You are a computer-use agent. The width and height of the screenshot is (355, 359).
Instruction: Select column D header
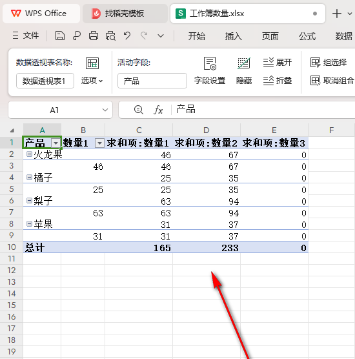pos(207,130)
